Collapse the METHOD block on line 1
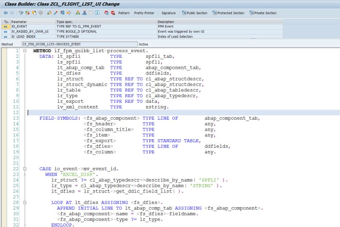The width and height of the screenshot is (340, 227). click(x=24, y=51)
